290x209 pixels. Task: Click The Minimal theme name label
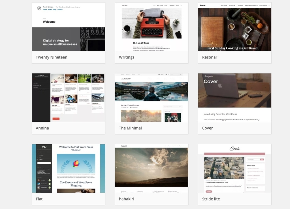130,128
